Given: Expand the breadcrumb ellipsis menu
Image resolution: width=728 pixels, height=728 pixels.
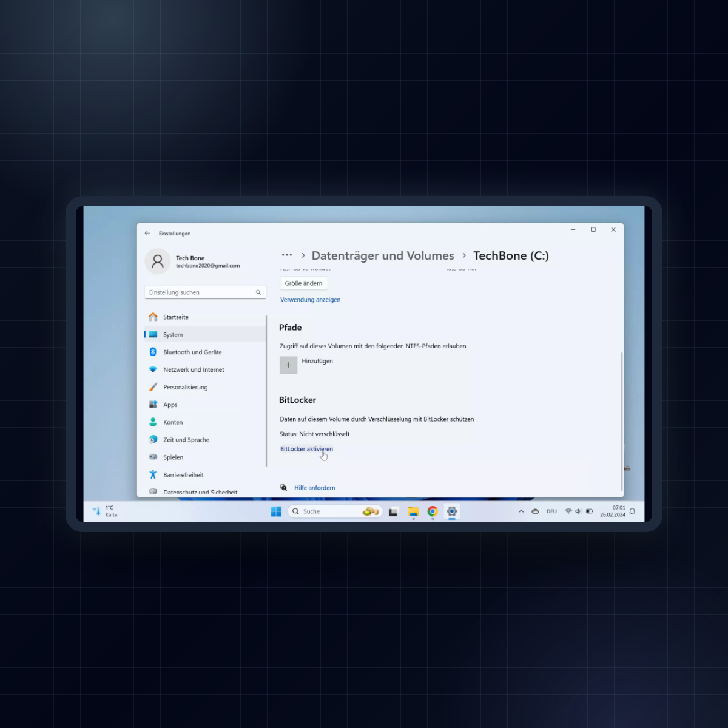Looking at the screenshot, I should tap(287, 255).
